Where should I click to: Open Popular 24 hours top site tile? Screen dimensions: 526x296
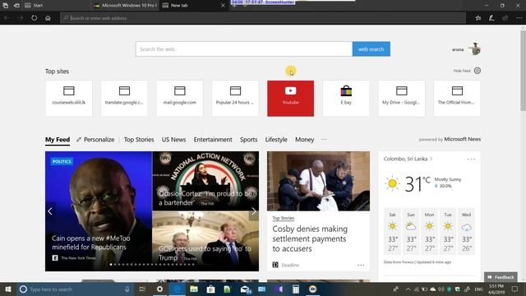pyautogui.click(x=235, y=99)
